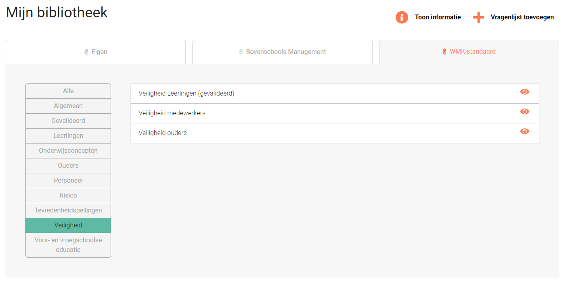Select the Risico category
The height and width of the screenshot is (281, 564).
[68, 196]
